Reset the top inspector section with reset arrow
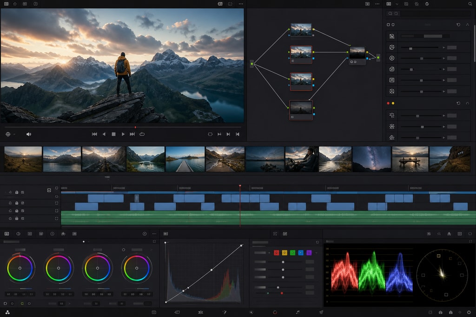 458,25
